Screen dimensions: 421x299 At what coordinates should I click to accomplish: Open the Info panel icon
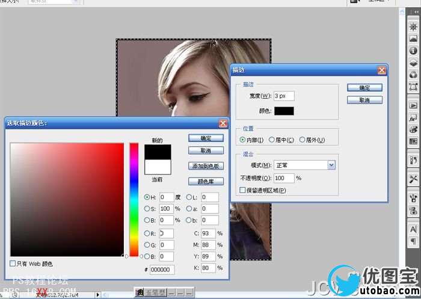coord(413,51)
